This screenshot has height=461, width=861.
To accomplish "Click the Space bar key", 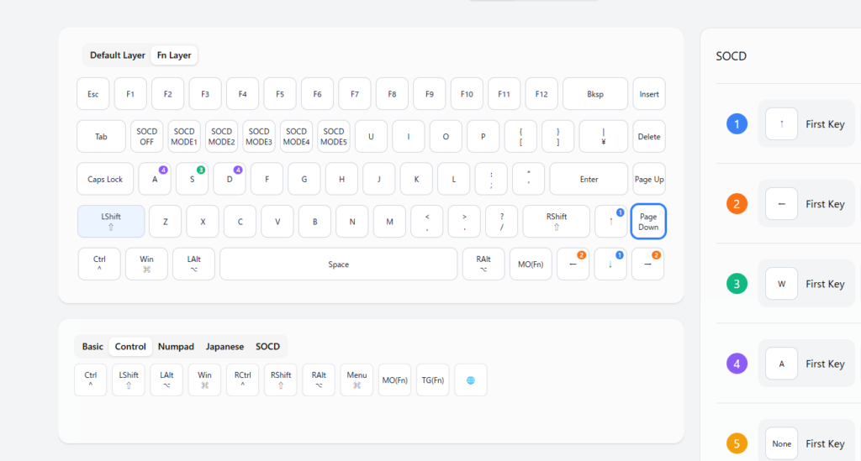I will (x=338, y=264).
